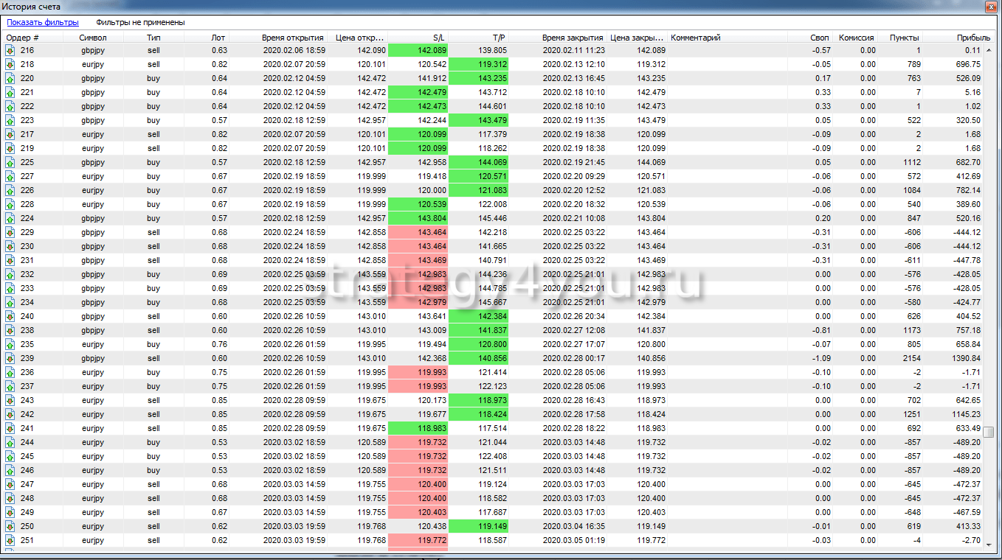The image size is (1002, 560).
Task: Sort by the 'Ордер #' column header
Action: pos(23,37)
